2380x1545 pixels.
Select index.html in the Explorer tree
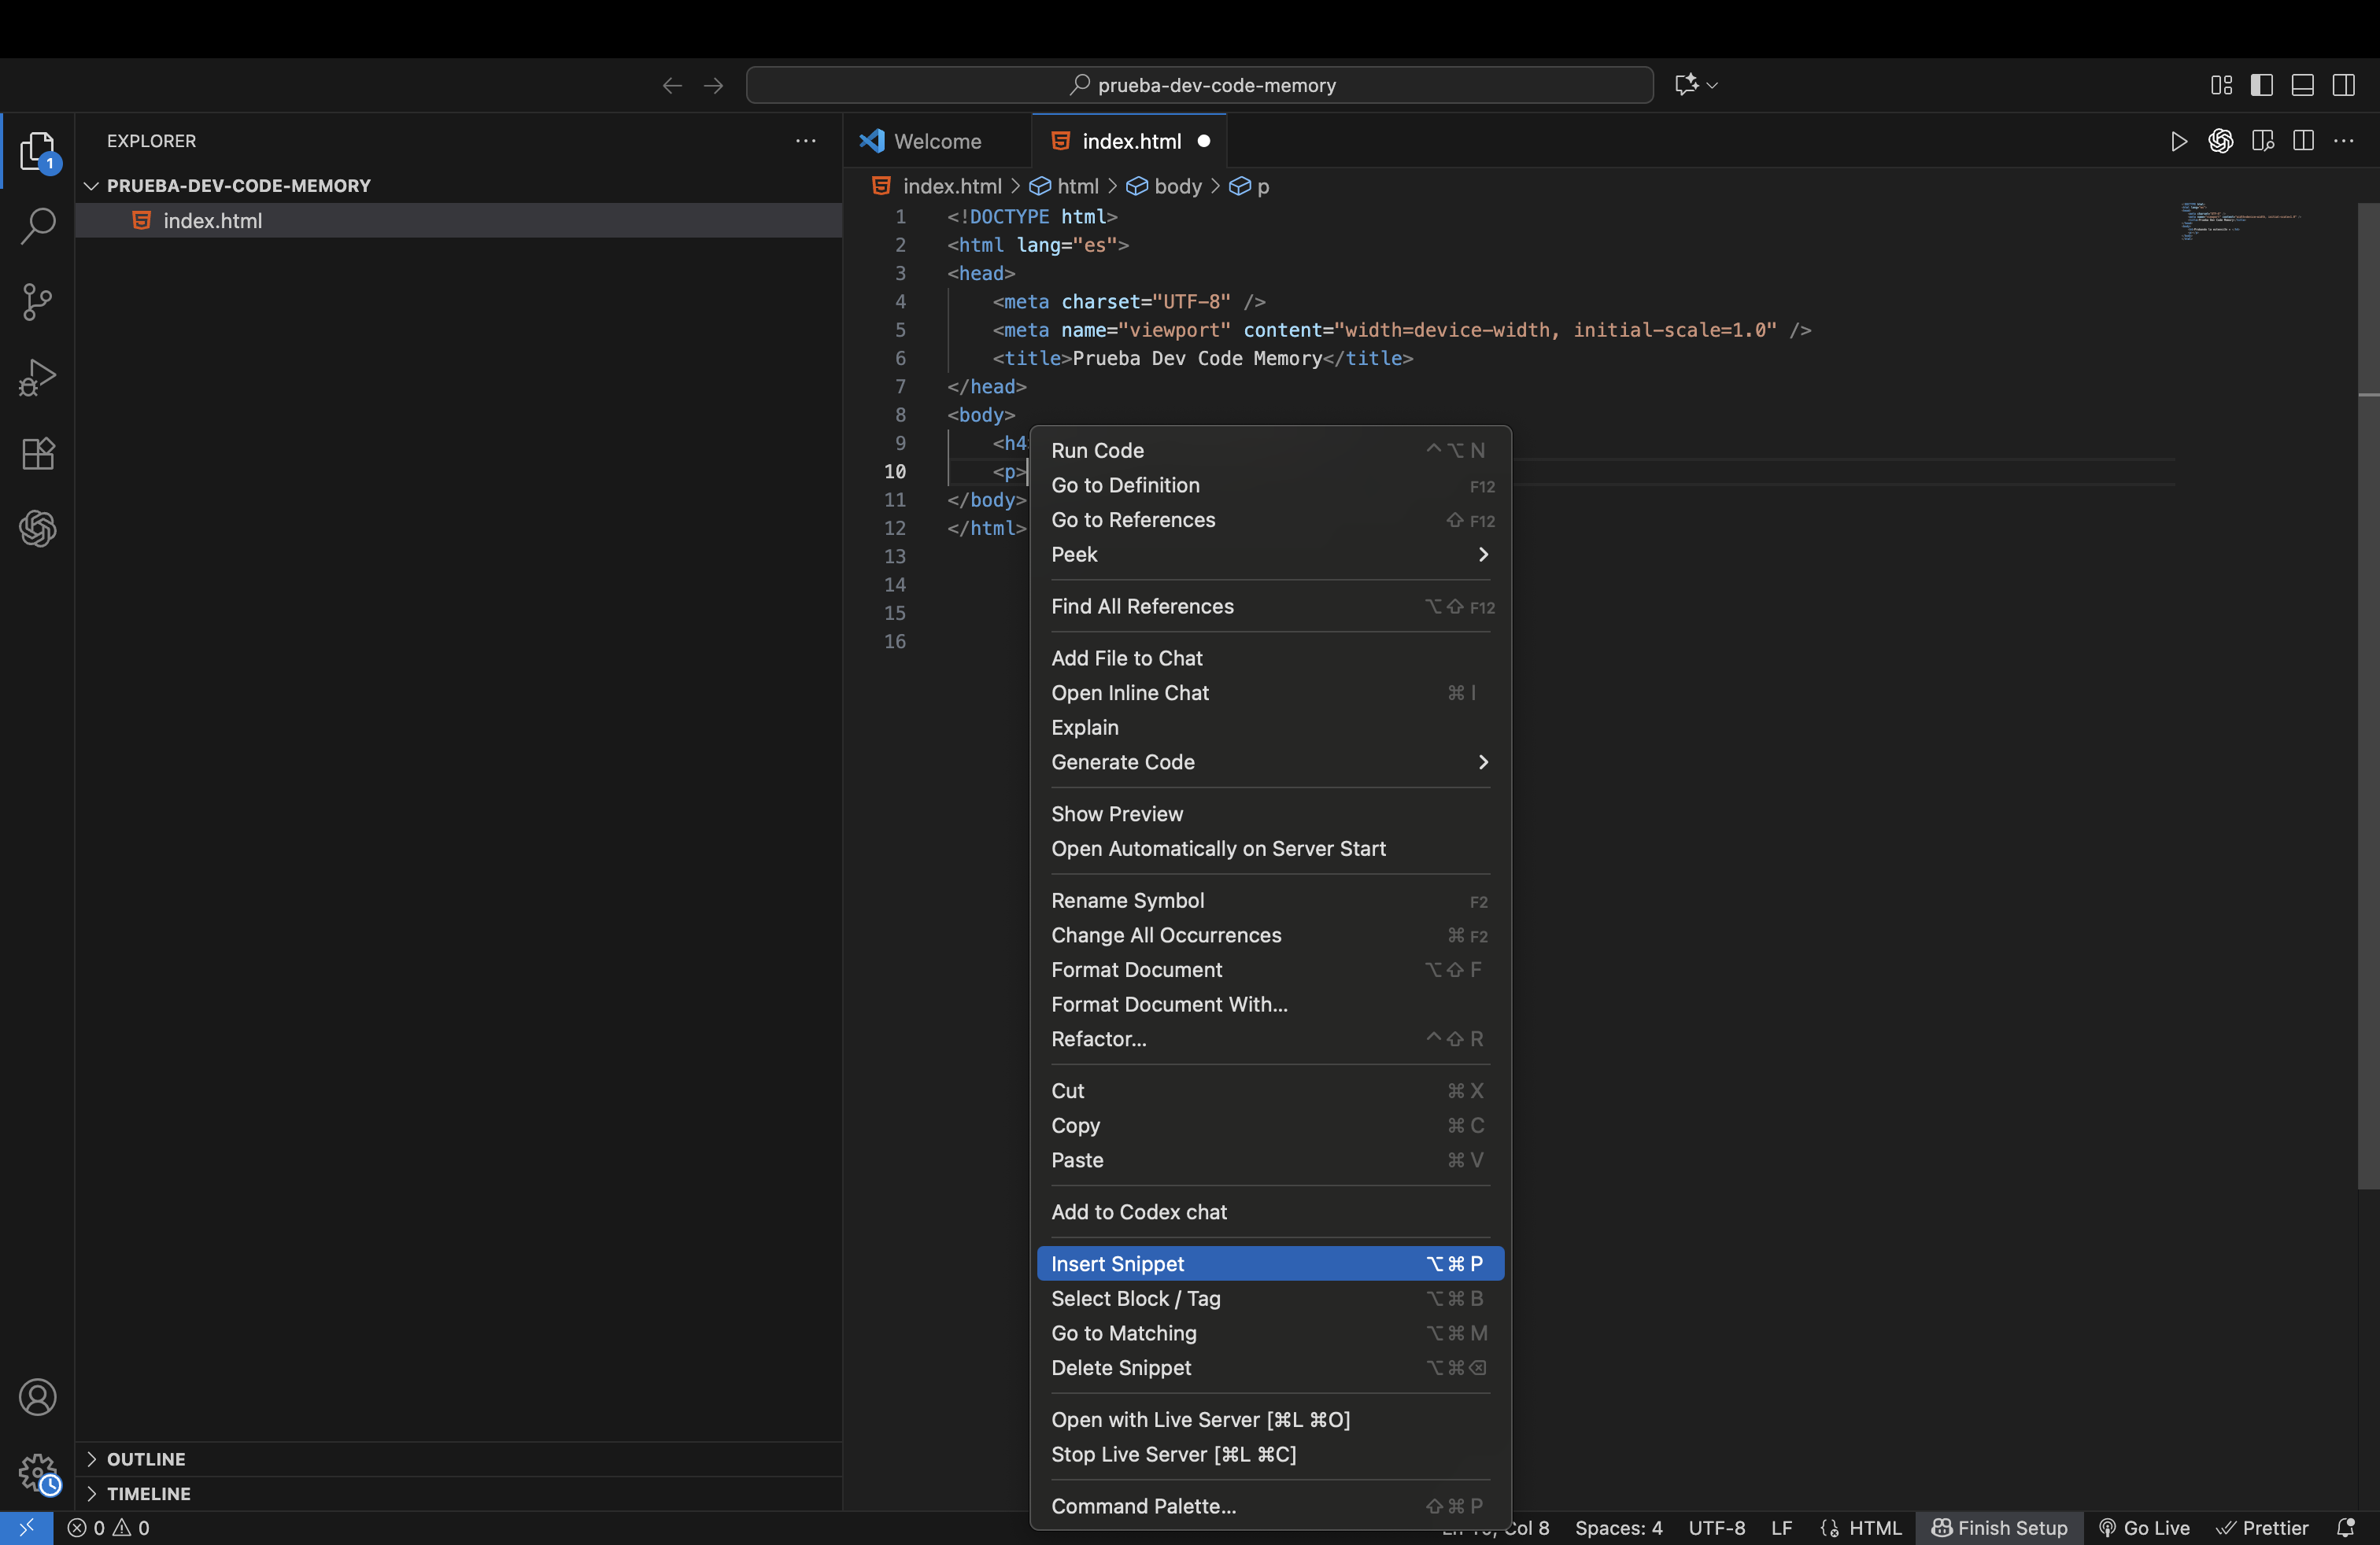click(x=458, y=221)
